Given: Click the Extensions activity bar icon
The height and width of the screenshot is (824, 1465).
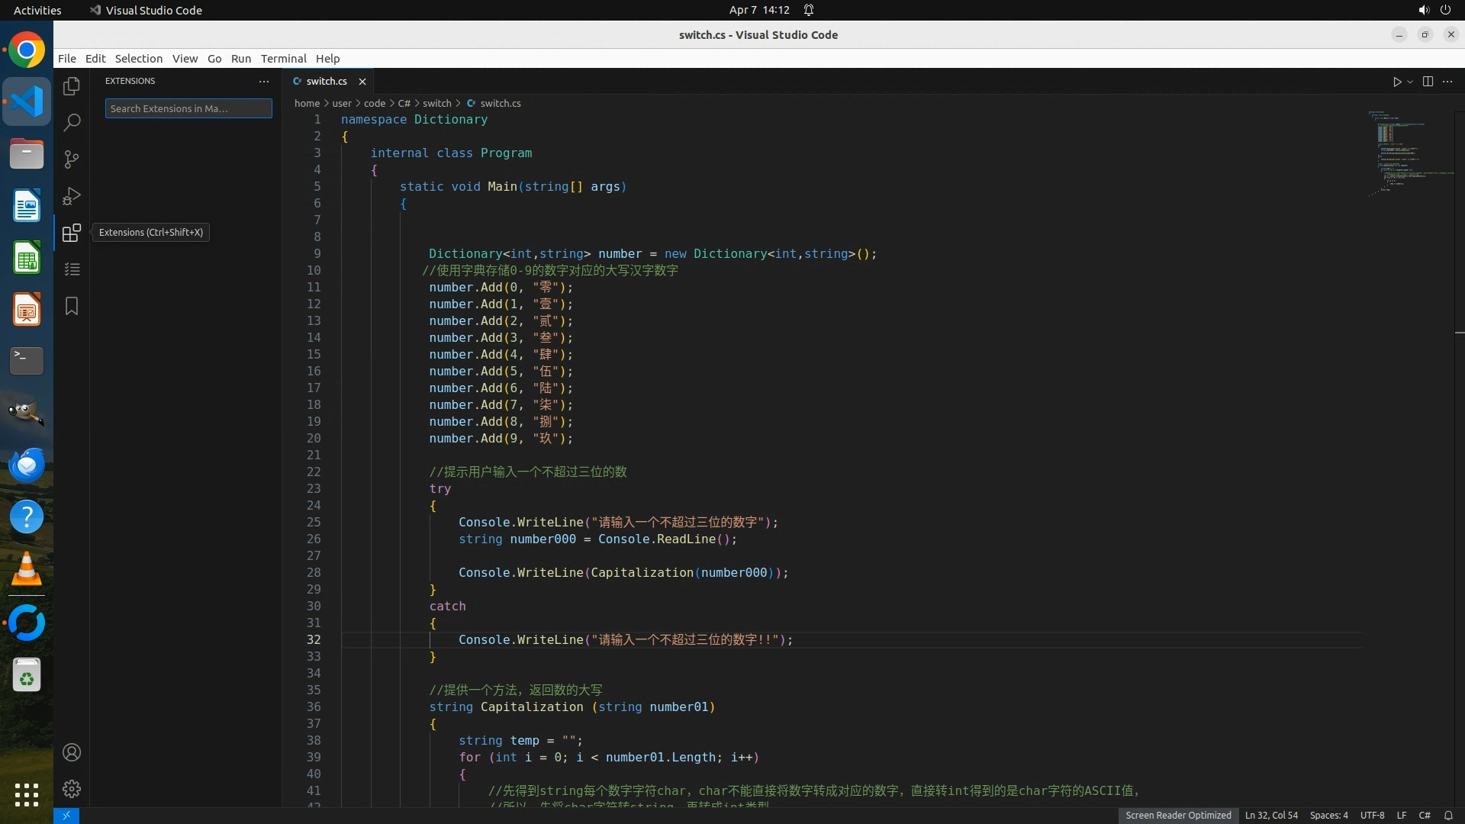Looking at the screenshot, I should (x=72, y=233).
